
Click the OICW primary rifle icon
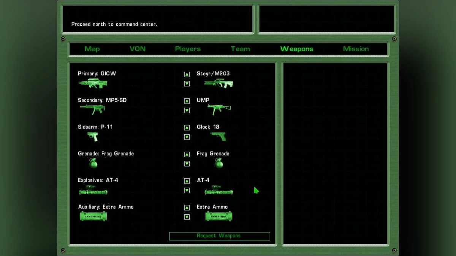93,83
